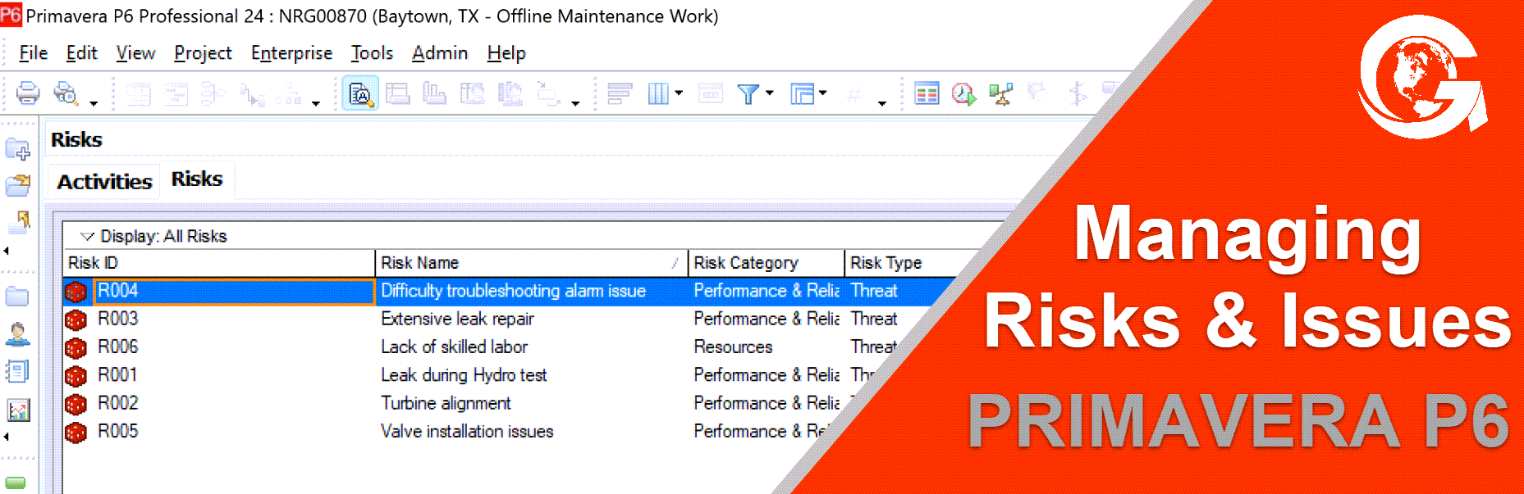Viewport: 1524px width, 494px height.
Task: Click the Add new project sidebar icon
Action: point(18,149)
